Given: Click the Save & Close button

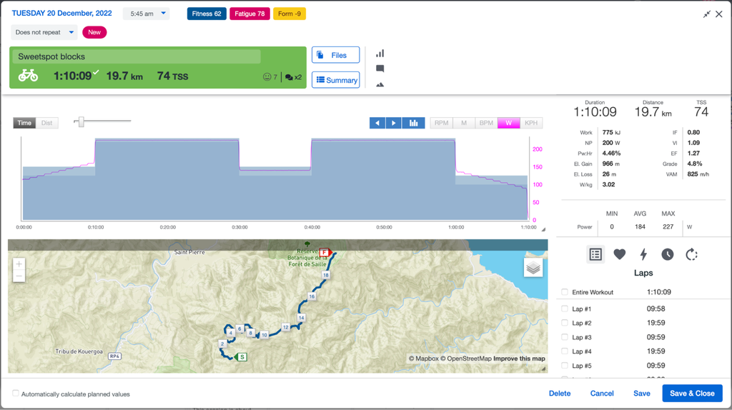Looking at the screenshot, I should tap(692, 394).
